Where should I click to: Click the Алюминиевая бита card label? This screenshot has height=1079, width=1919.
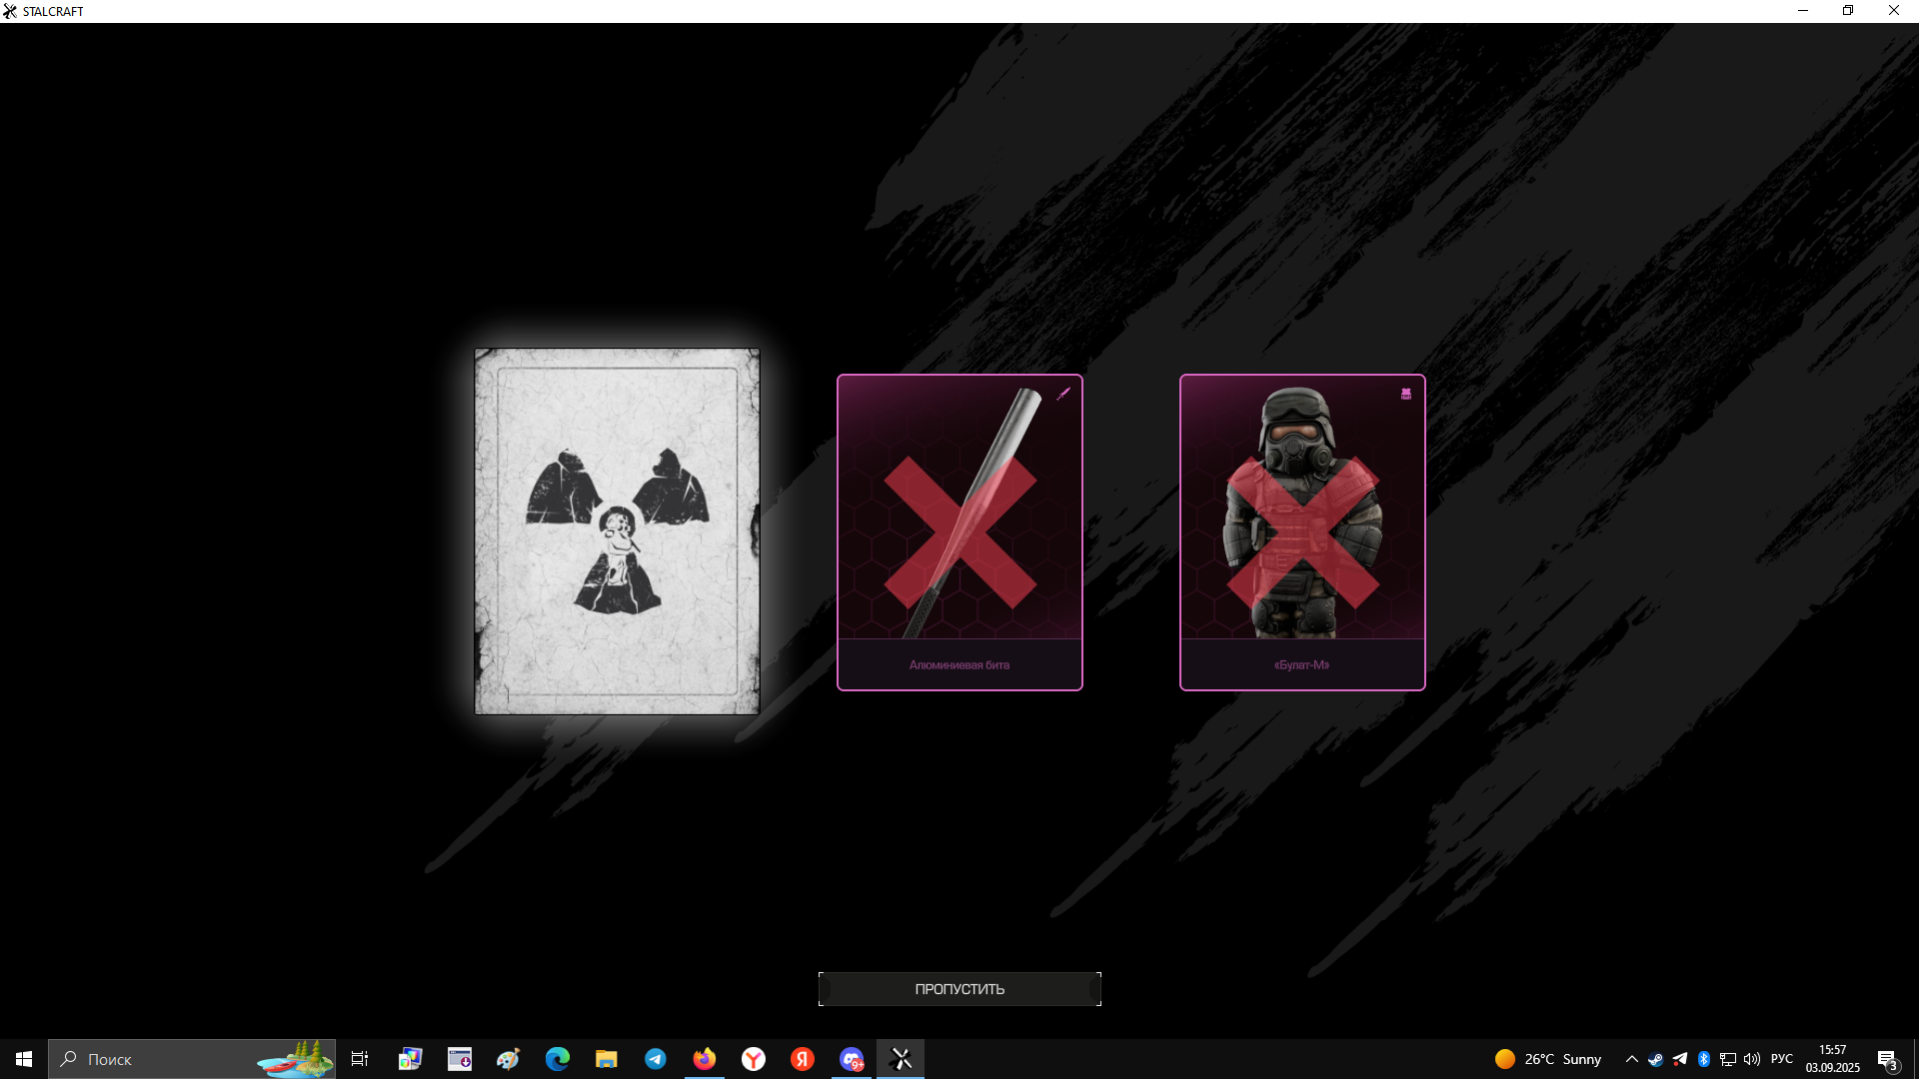[959, 665]
